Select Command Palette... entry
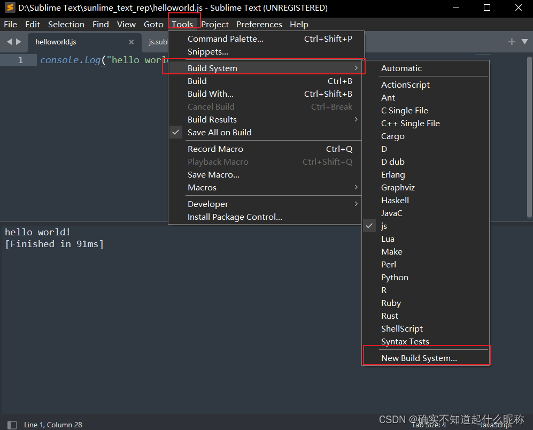533x430 pixels. [x=266, y=39]
